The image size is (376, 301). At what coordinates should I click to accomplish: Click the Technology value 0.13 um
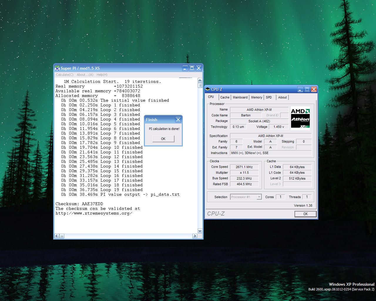point(238,127)
